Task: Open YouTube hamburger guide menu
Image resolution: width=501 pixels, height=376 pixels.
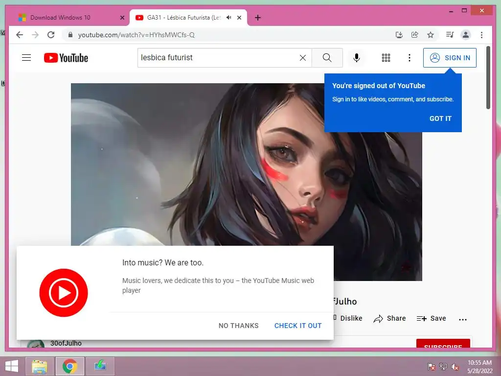Action: coord(26,58)
